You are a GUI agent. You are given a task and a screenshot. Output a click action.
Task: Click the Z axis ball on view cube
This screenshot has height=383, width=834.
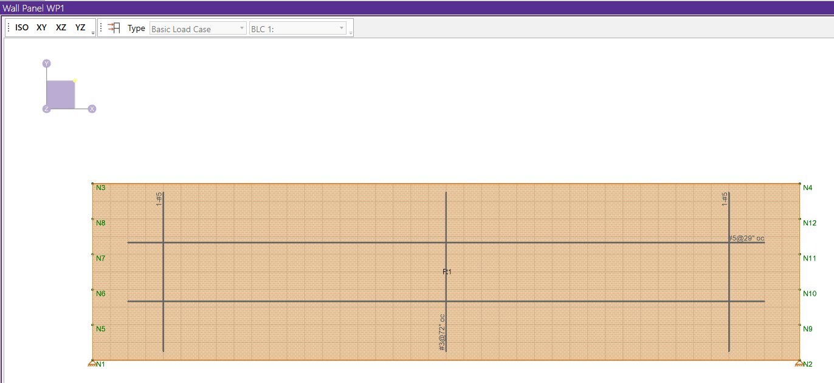pyautogui.click(x=46, y=109)
